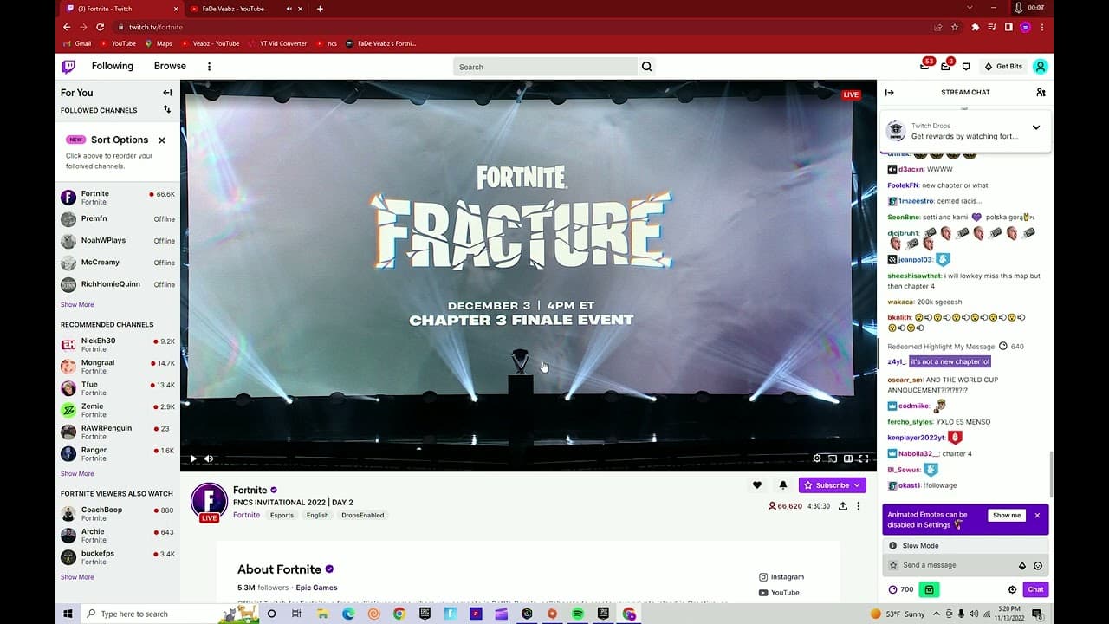This screenshot has height=624, width=1109.
Task: Open the YouTube panel link
Action: tap(779, 593)
